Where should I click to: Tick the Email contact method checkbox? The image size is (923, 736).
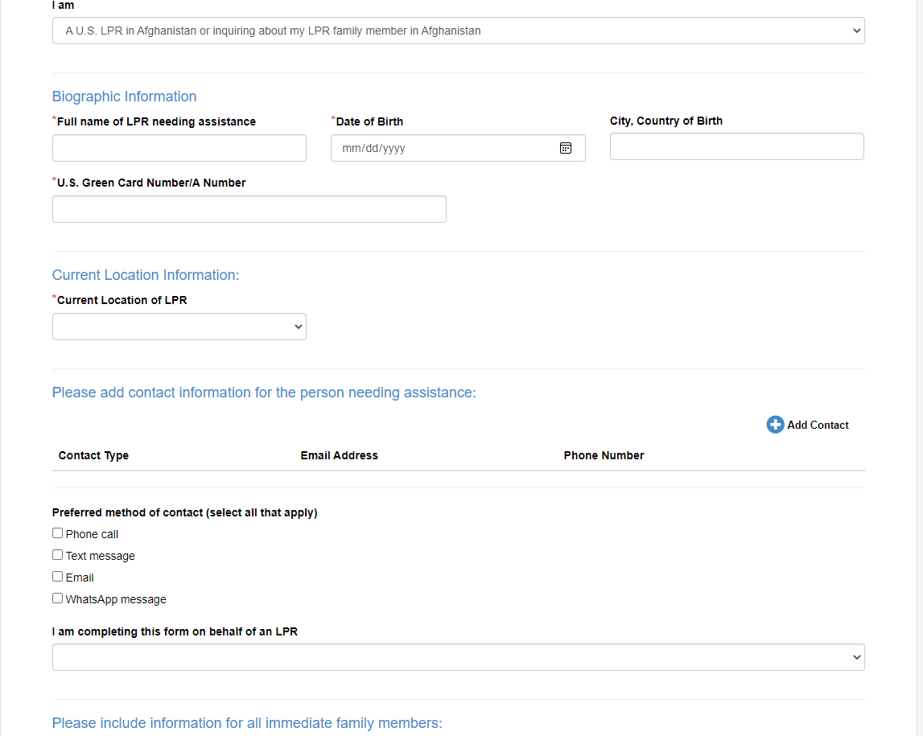[x=58, y=577]
